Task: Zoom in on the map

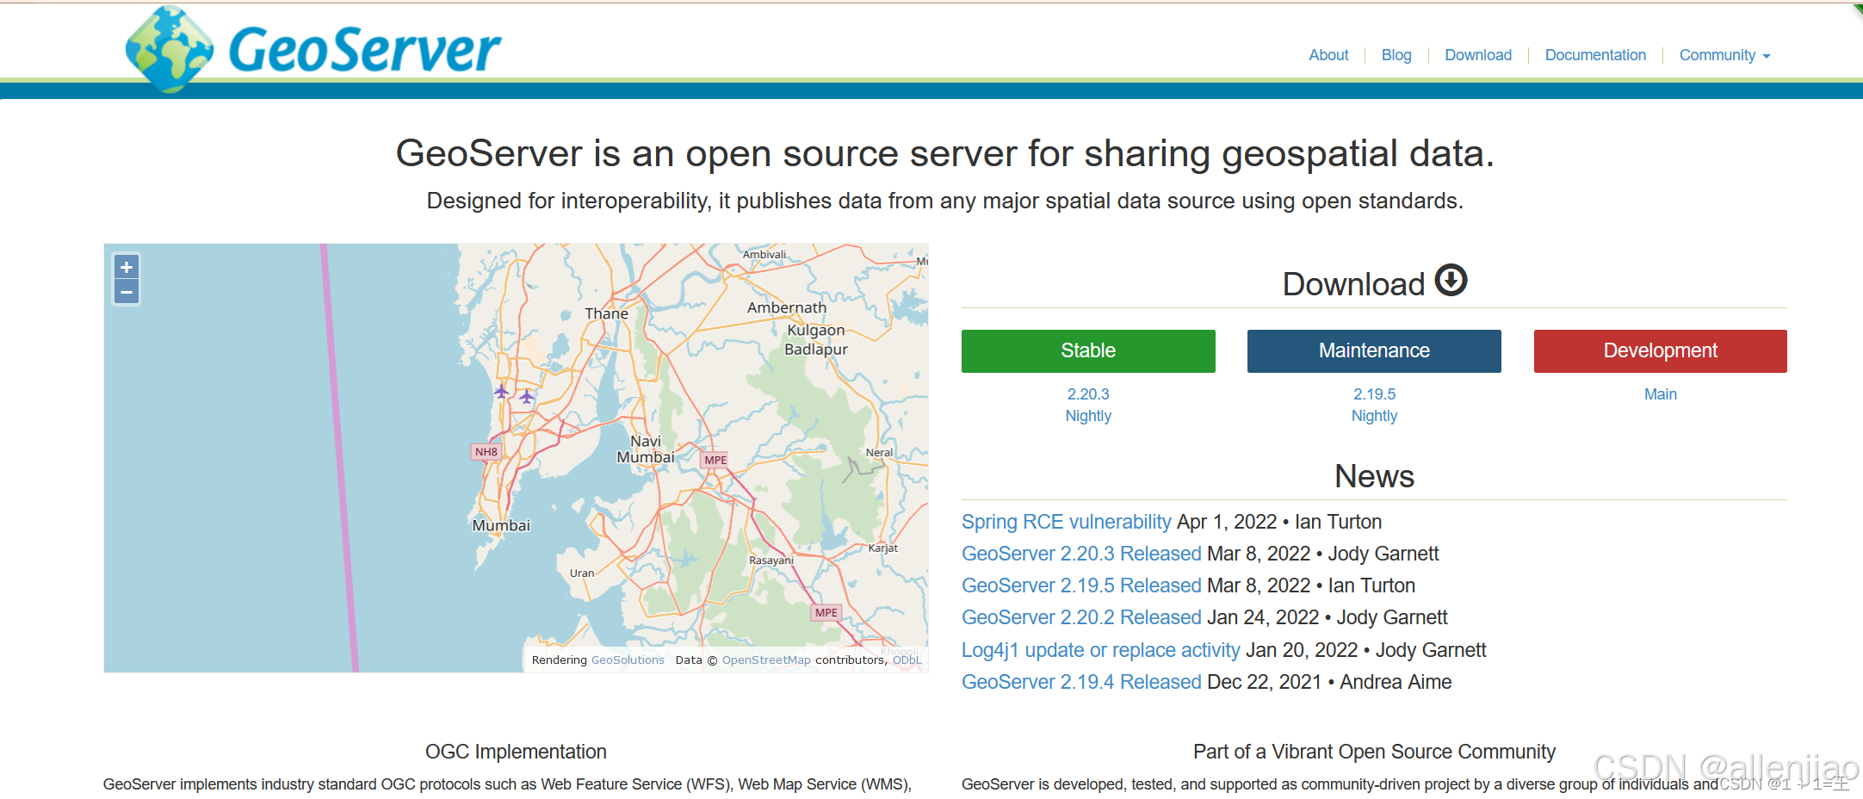Action: 126,267
